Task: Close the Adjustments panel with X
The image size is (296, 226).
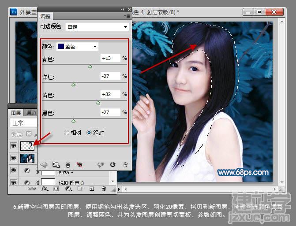Action: click(x=129, y=9)
